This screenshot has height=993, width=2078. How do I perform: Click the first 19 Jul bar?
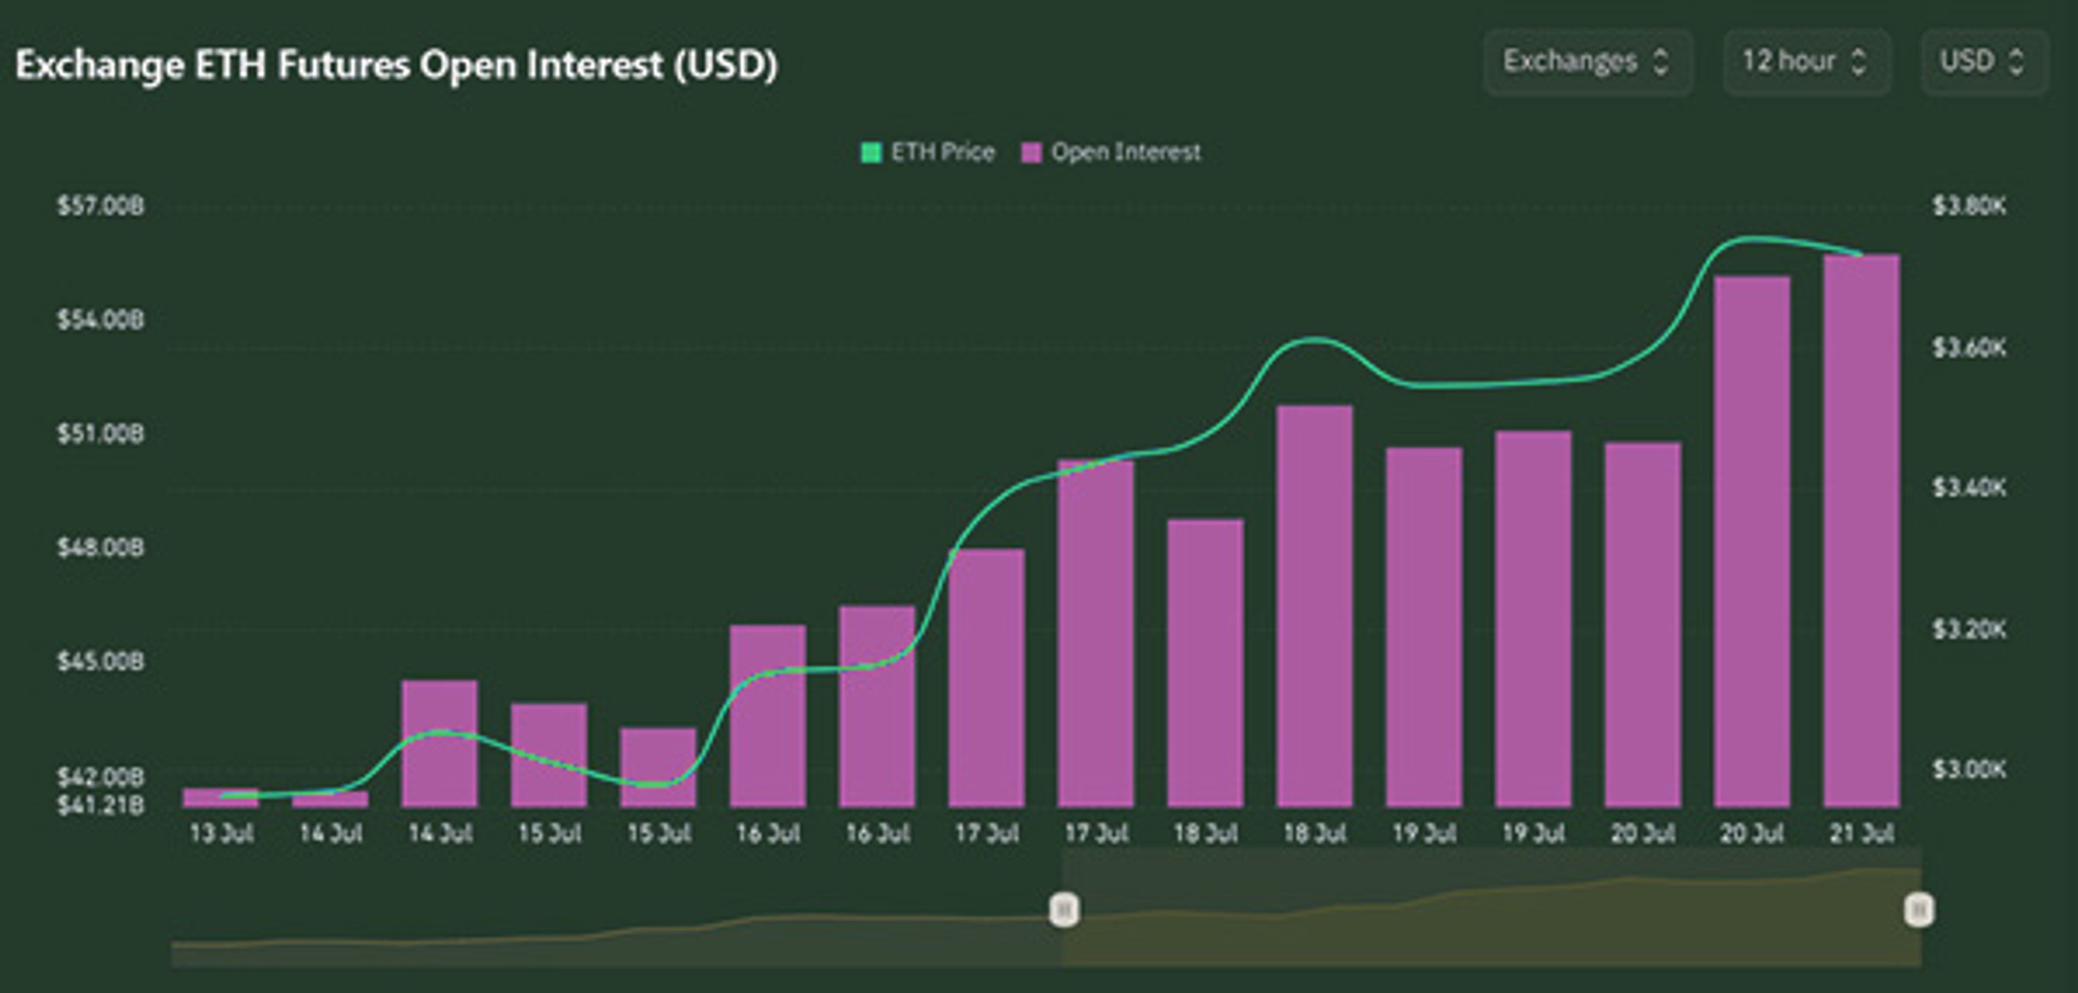[1425, 627]
